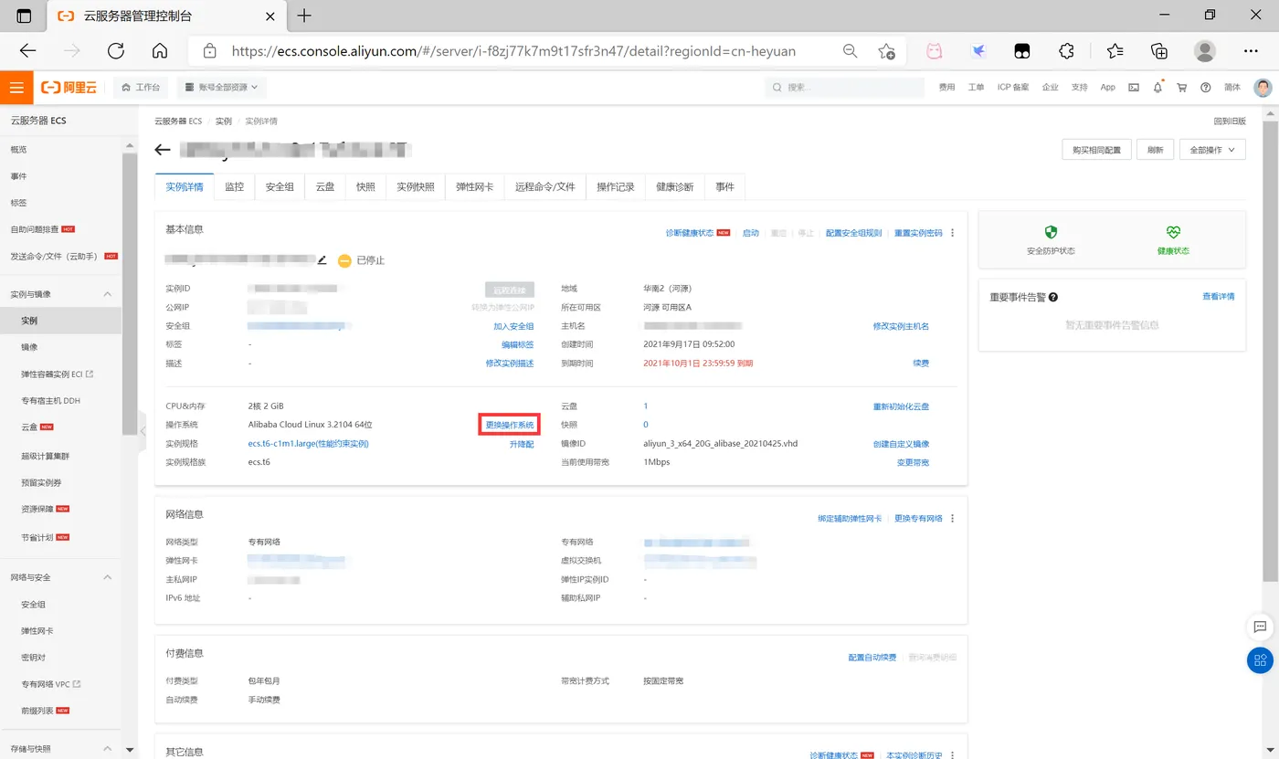Screen dimensions: 1279x759
Task: Go to the browser home page
Action: [x=160, y=51]
